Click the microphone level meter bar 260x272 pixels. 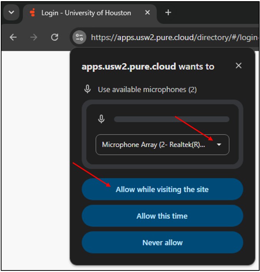pyautogui.click(x=172, y=119)
